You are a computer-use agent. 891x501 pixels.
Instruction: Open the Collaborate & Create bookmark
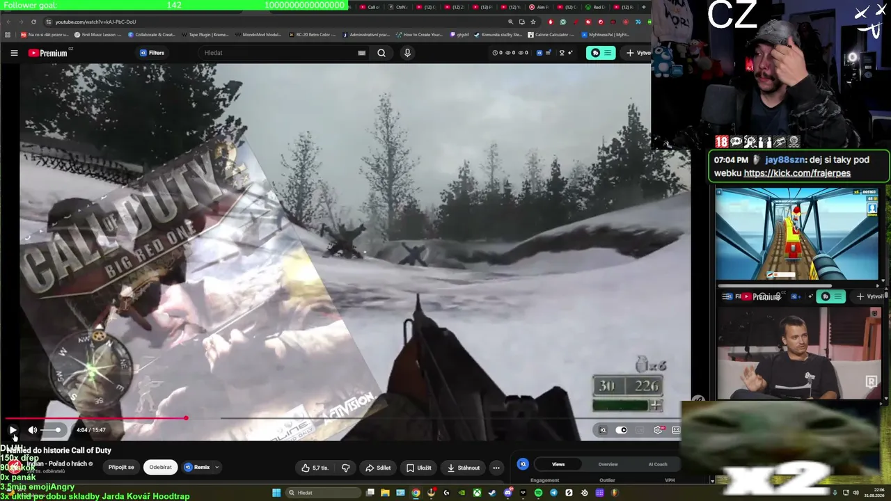pyautogui.click(x=152, y=35)
